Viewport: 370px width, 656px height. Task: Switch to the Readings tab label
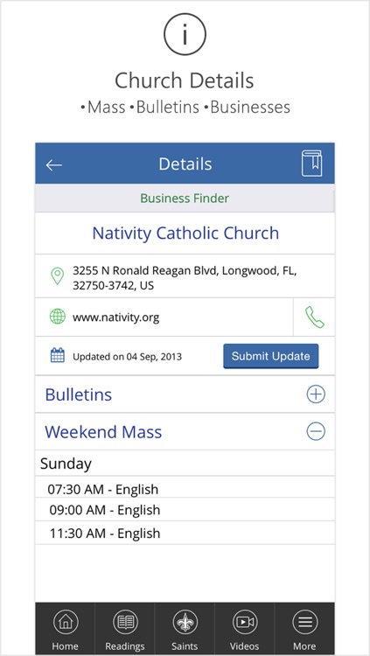click(125, 646)
